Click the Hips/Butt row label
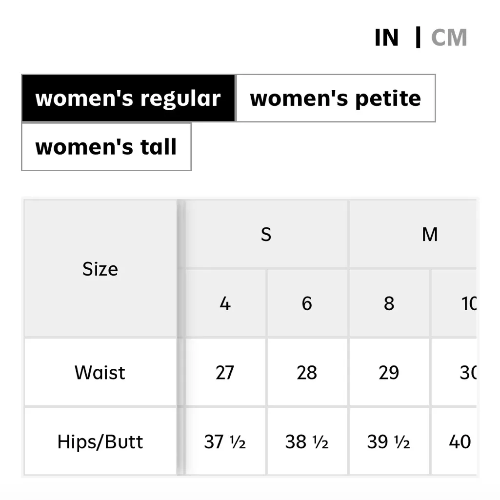Image resolution: width=500 pixels, height=500 pixels. tap(100, 442)
